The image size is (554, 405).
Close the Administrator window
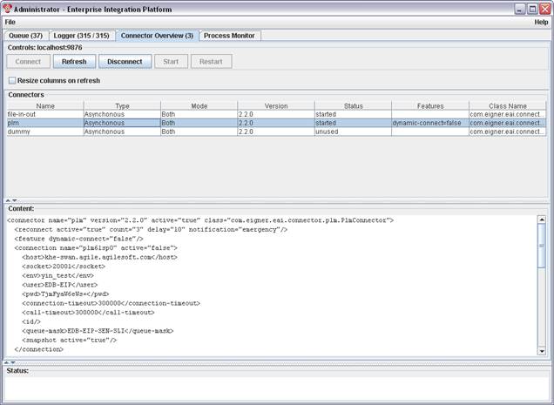(545, 10)
